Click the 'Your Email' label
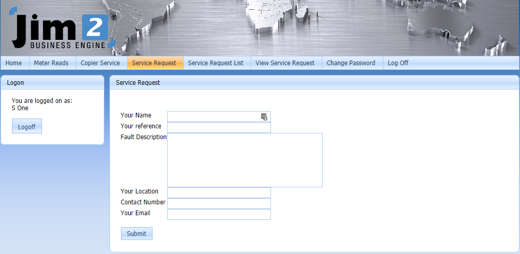 pyautogui.click(x=135, y=213)
